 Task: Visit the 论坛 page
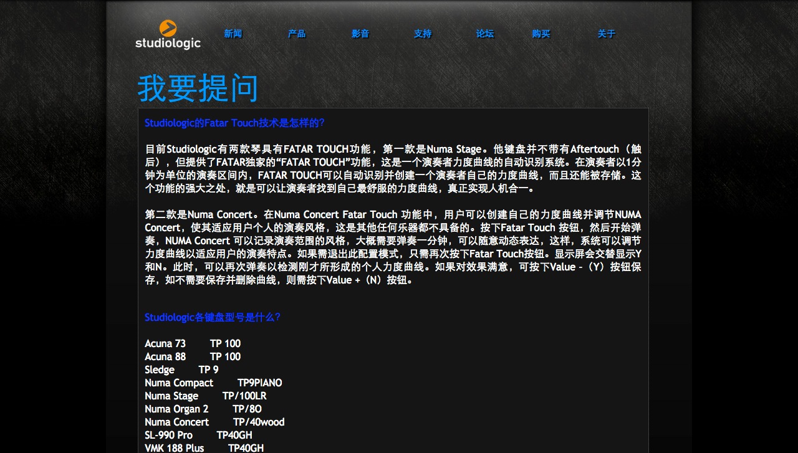tap(485, 34)
